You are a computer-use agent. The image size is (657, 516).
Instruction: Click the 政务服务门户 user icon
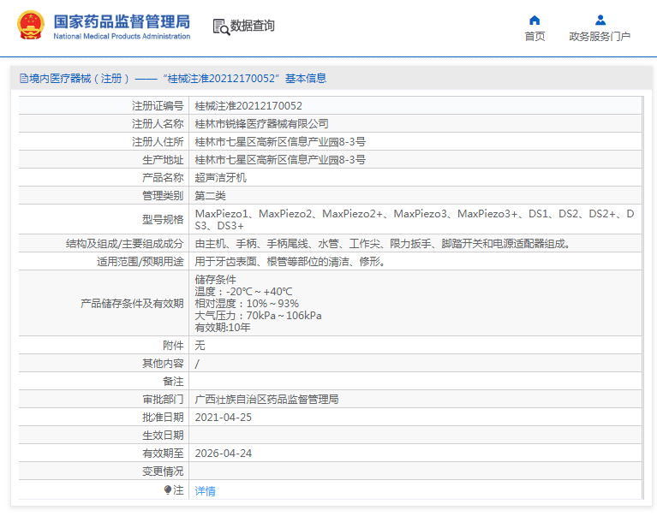point(600,20)
